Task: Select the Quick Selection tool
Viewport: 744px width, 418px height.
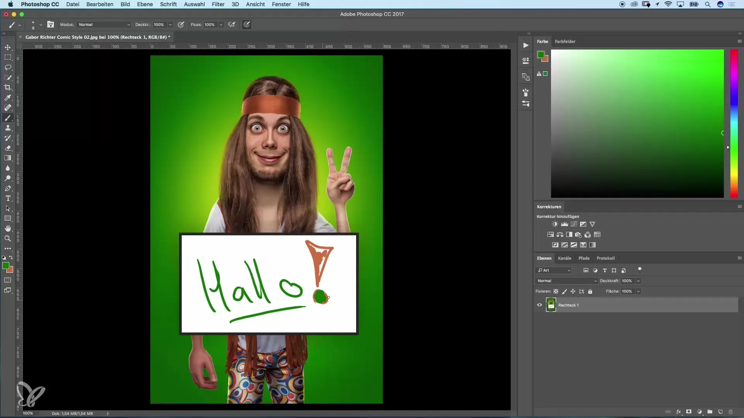Action: click(8, 77)
